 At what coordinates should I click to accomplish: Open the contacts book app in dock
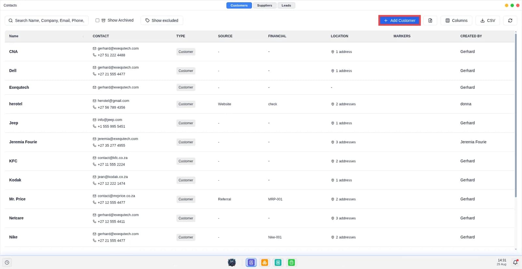251,262
